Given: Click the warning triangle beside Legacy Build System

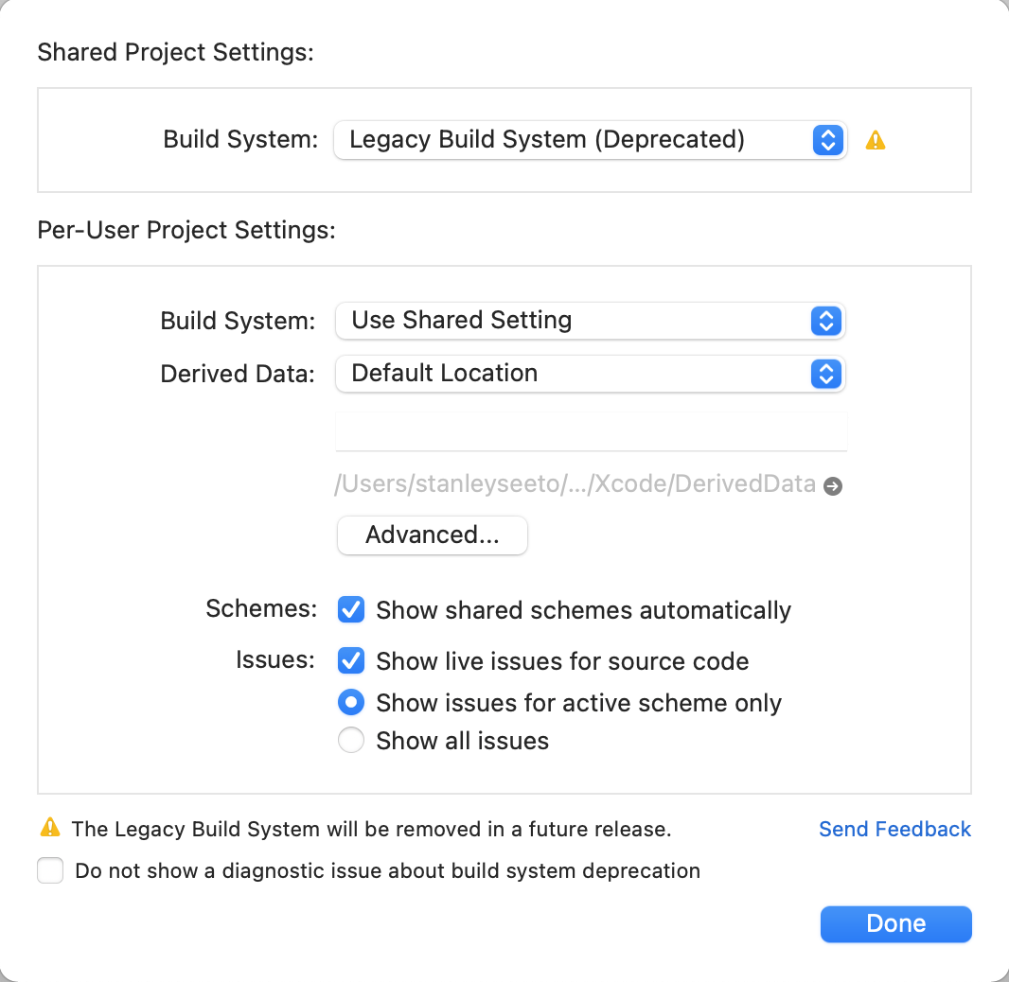Looking at the screenshot, I should coord(876,140).
